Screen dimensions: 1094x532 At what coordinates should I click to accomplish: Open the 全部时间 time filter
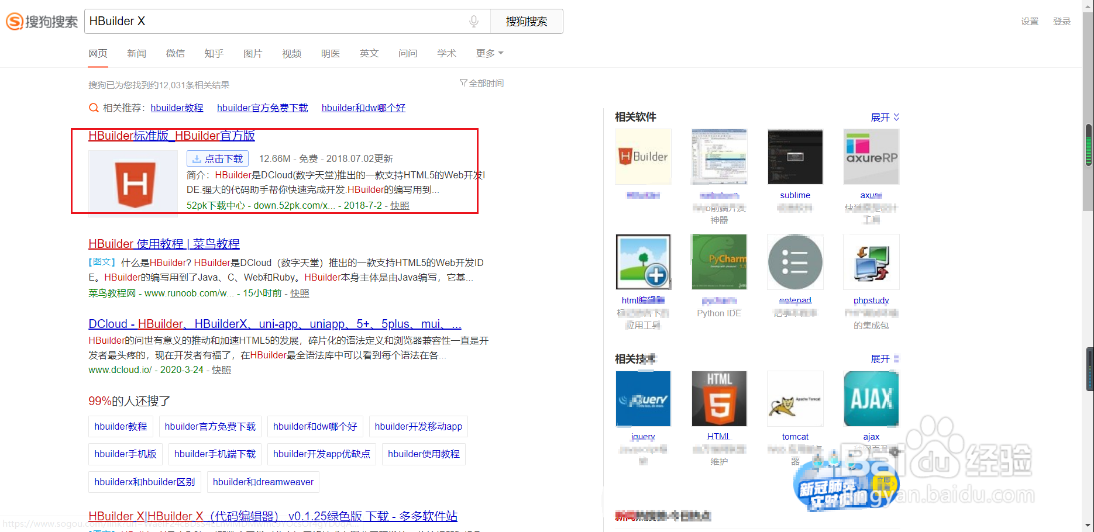click(x=482, y=84)
